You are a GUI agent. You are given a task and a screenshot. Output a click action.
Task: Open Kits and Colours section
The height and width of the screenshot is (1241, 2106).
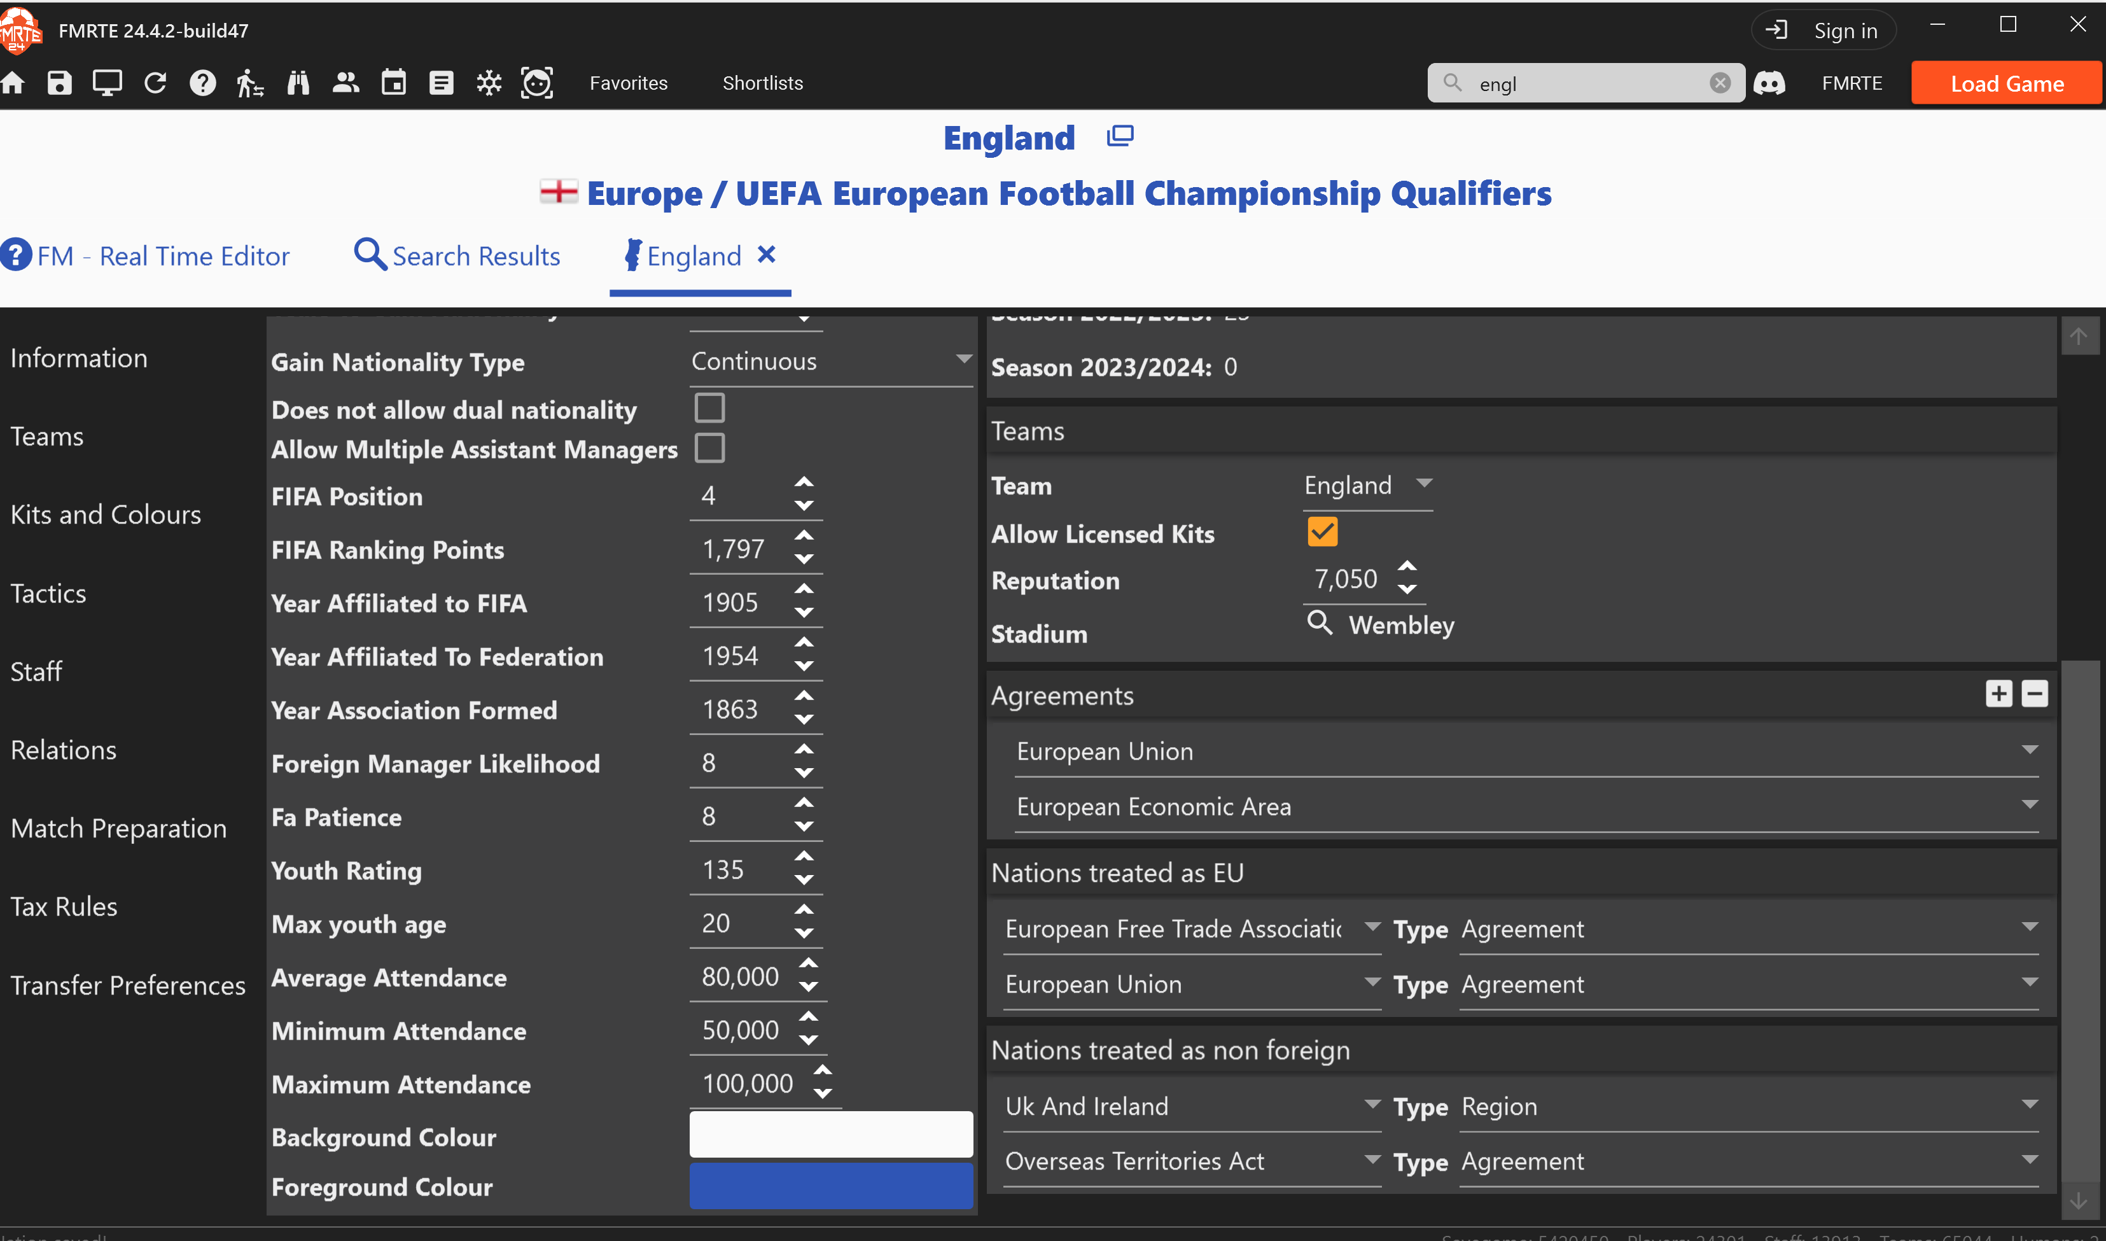[x=106, y=514]
